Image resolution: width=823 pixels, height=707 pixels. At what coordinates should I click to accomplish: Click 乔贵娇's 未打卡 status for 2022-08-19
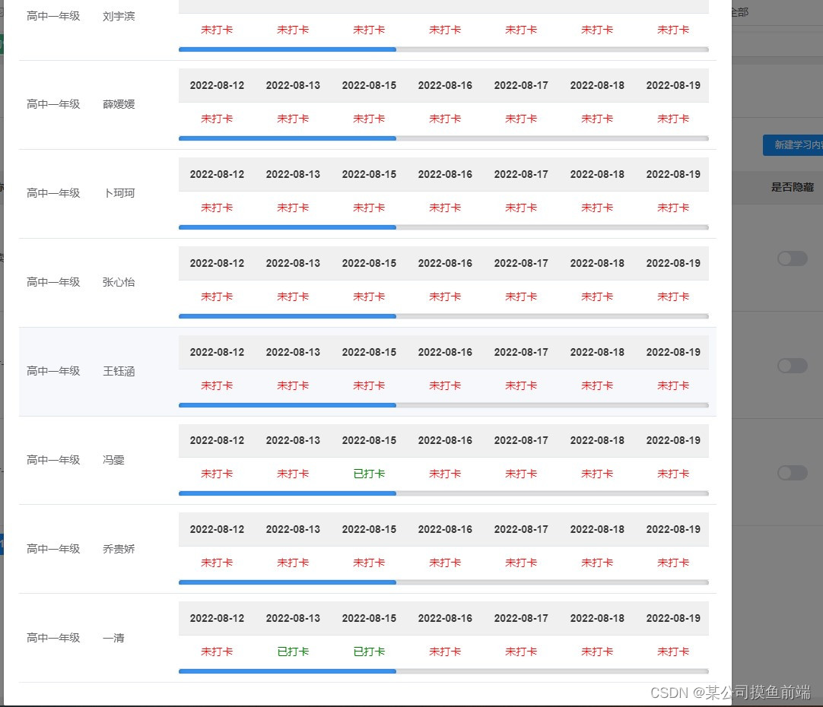point(673,563)
